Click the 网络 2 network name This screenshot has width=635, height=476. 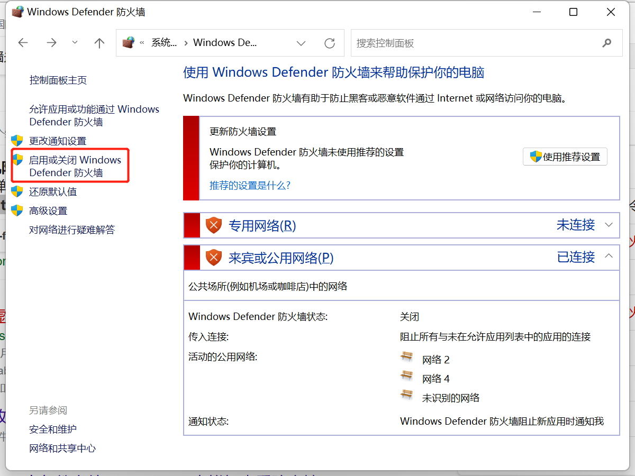coord(436,360)
